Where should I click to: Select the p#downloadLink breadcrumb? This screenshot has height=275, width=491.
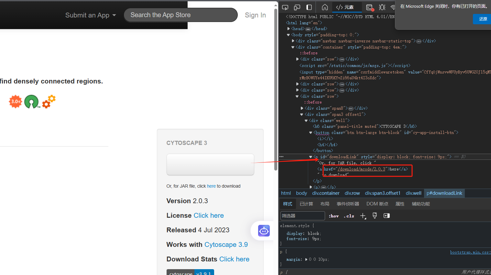(x=444, y=193)
